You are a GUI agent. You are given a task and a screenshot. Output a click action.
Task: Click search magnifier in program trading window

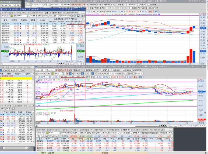(9, 16)
